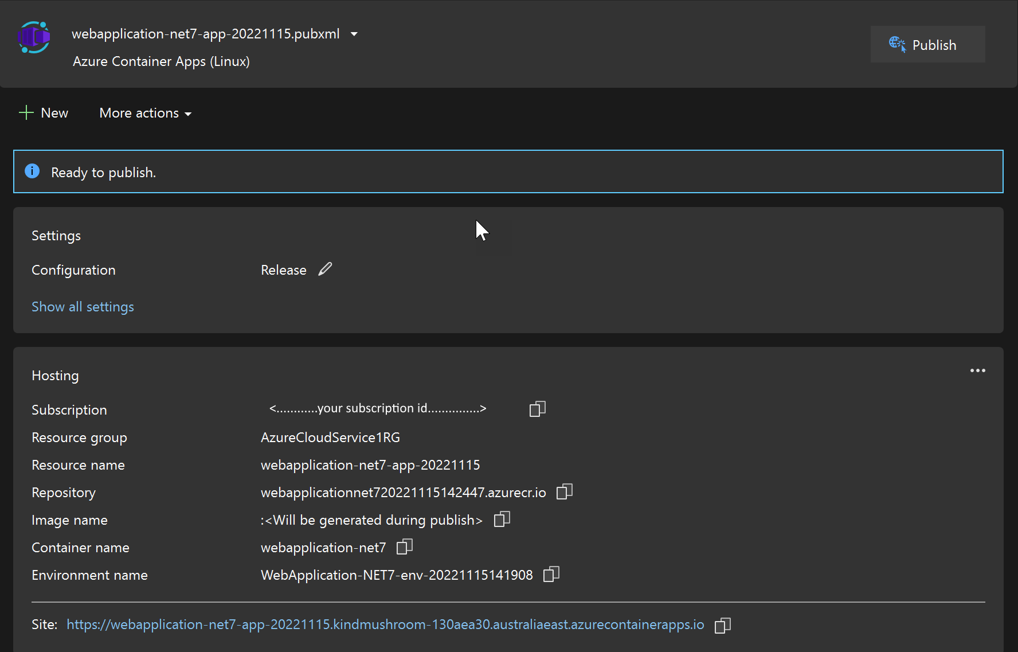Copy the Image name value
Viewport: 1018px width, 652px height.
pos(502,519)
